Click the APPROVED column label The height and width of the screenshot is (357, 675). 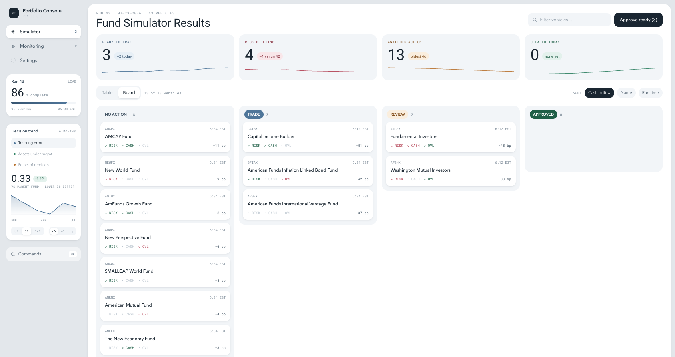[543, 114]
